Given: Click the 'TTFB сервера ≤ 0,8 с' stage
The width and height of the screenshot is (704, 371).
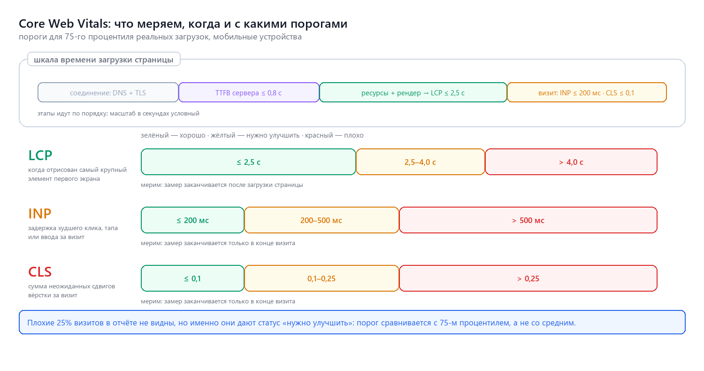Looking at the screenshot, I should (249, 93).
